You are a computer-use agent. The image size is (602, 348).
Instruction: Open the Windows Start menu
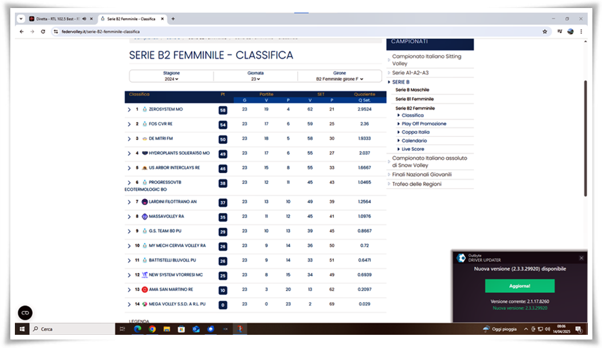point(22,329)
